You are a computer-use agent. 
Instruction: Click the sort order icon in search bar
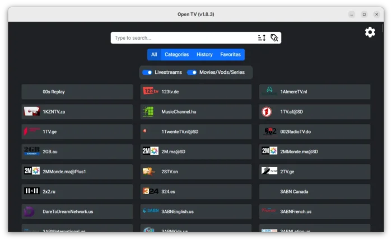[x=262, y=38]
